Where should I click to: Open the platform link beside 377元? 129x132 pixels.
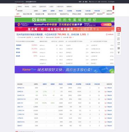(x=18, y=56)
